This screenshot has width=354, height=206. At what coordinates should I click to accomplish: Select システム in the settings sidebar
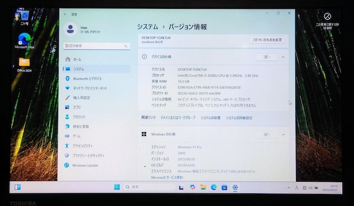(x=96, y=69)
